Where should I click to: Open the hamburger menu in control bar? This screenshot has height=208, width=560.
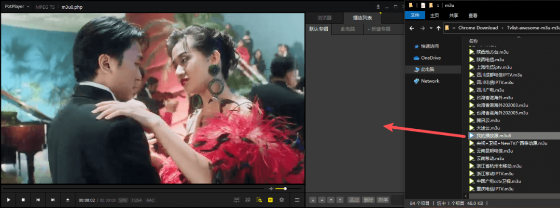coord(297,200)
